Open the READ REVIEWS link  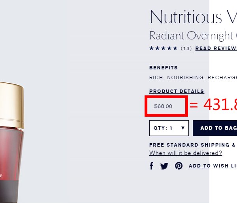pos(216,48)
